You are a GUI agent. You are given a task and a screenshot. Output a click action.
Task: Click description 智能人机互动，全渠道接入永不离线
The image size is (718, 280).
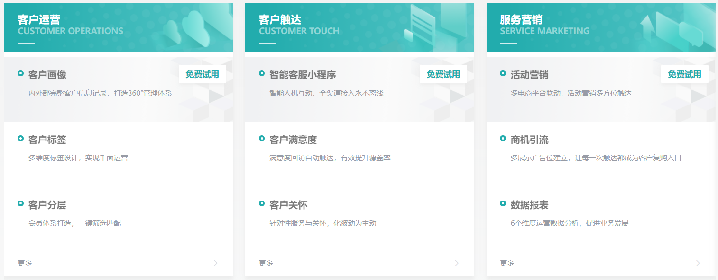click(326, 93)
